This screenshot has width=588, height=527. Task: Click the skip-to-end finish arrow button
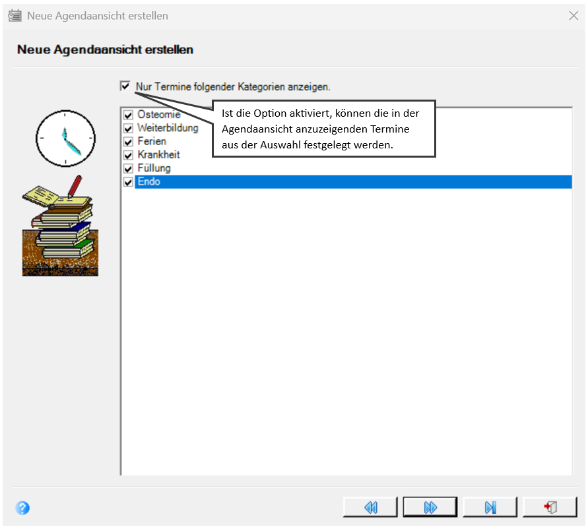pyautogui.click(x=490, y=507)
